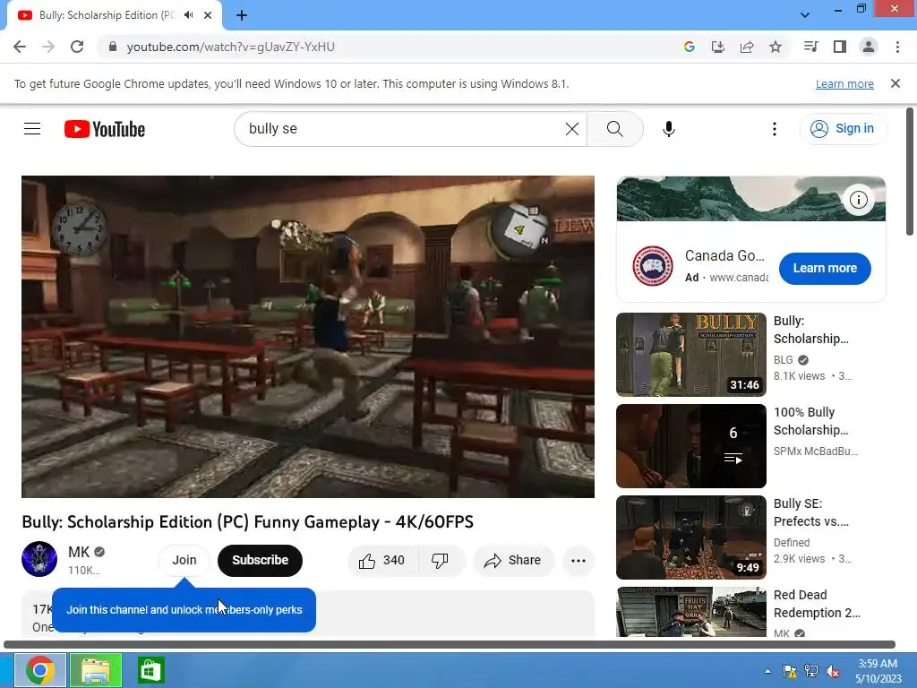Open Chrome from the taskbar
917x688 pixels.
point(39,670)
